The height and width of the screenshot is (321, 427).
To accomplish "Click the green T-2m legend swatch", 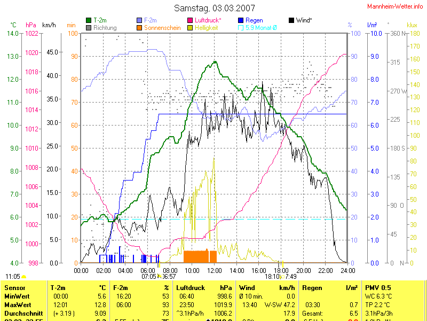I will [x=89, y=20].
